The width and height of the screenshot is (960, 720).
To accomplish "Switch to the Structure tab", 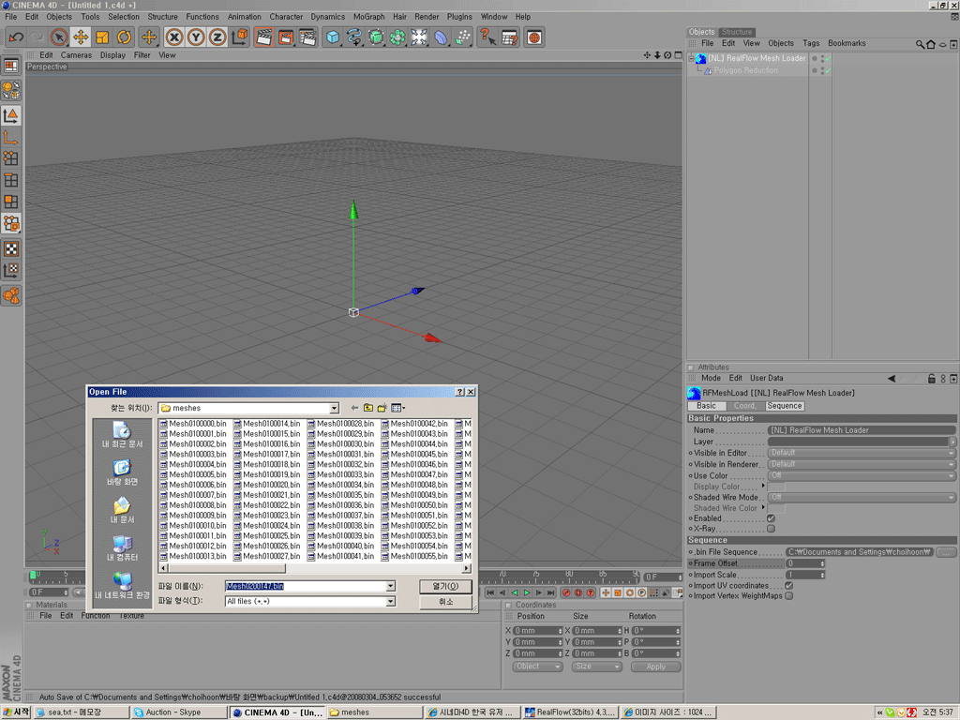I will click(737, 32).
